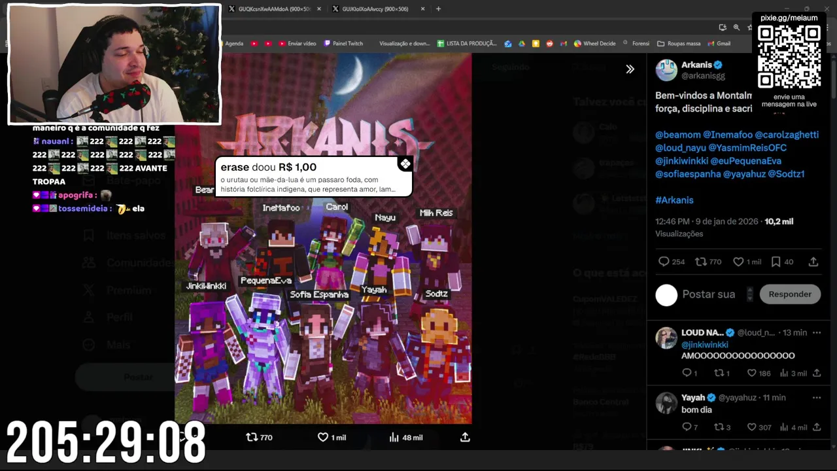Click the zoom magnifier icon in address bar
The height and width of the screenshot is (471, 837).
[x=736, y=27]
